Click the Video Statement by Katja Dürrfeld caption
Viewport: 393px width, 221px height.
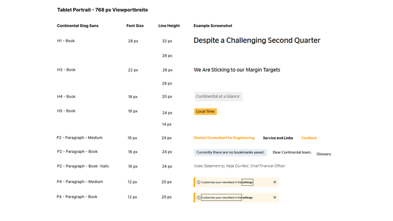point(239,166)
